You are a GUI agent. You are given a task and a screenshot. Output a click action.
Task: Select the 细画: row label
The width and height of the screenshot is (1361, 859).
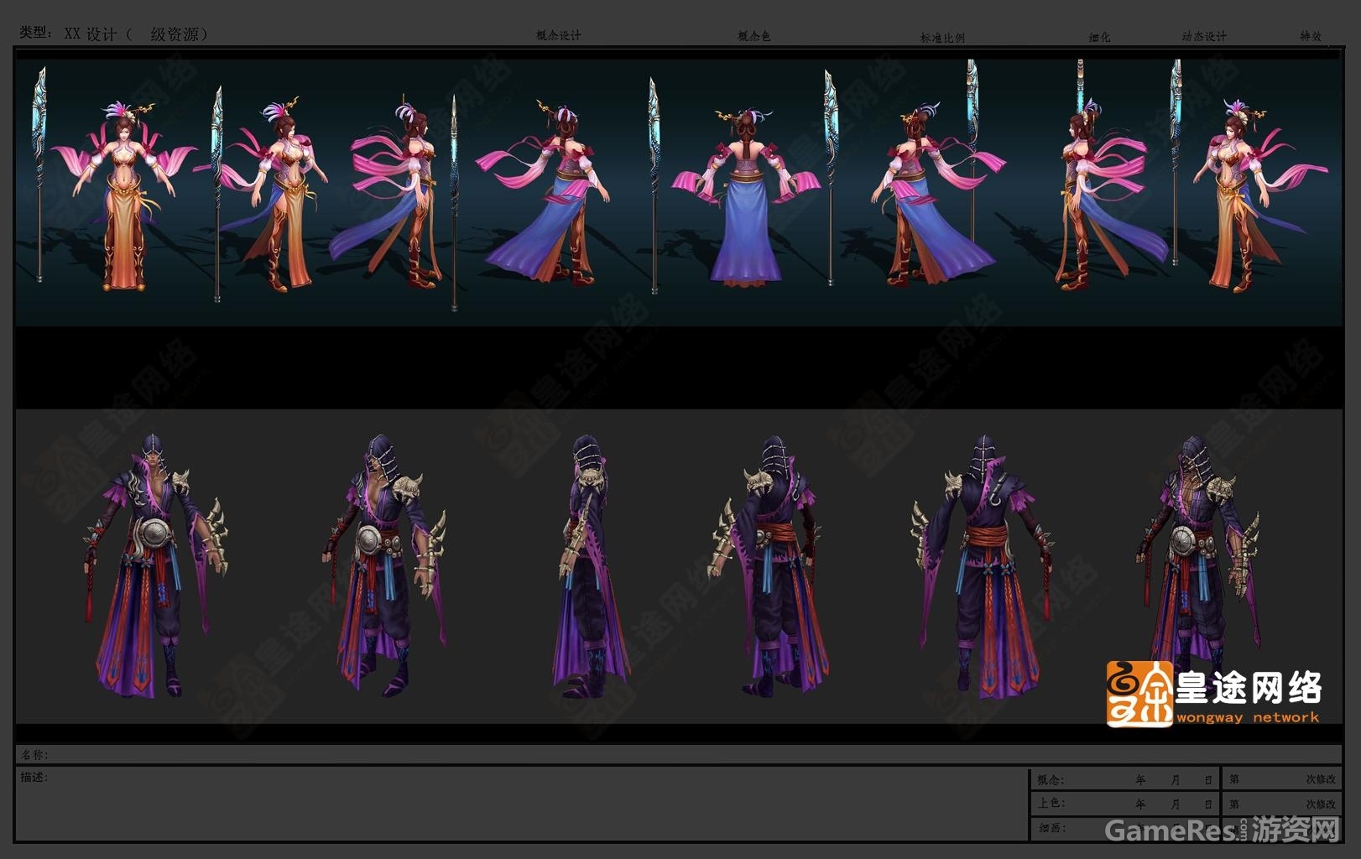click(1051, 828)
